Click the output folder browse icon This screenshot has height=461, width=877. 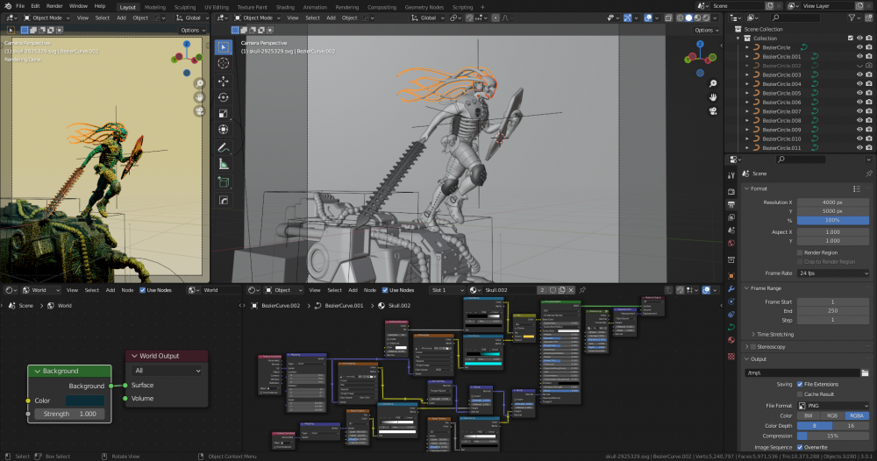click(x=865, y=372)
